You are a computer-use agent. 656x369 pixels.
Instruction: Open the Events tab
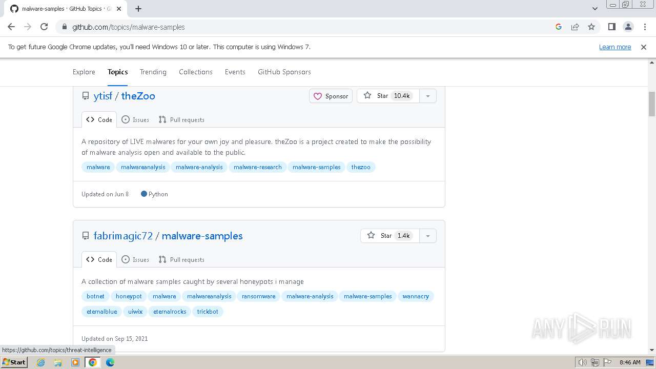(235, 72)
